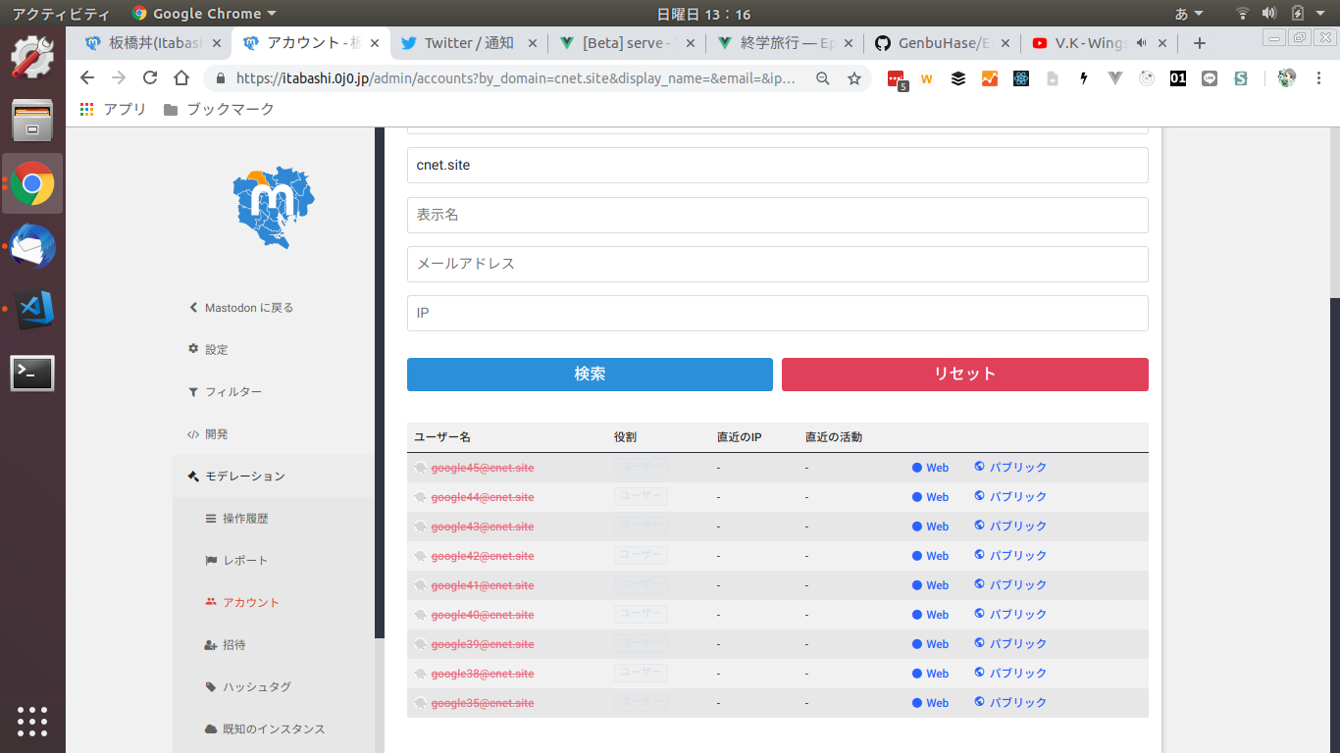This screenshot has width=1340, height=753.
Task: Mute the V.K YouTube tab audio
Action: pyautogui.click(x=1142, y=43)
